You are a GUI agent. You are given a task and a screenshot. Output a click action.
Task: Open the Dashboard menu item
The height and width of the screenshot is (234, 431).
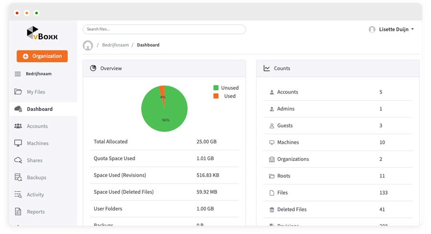click(39, 109)
